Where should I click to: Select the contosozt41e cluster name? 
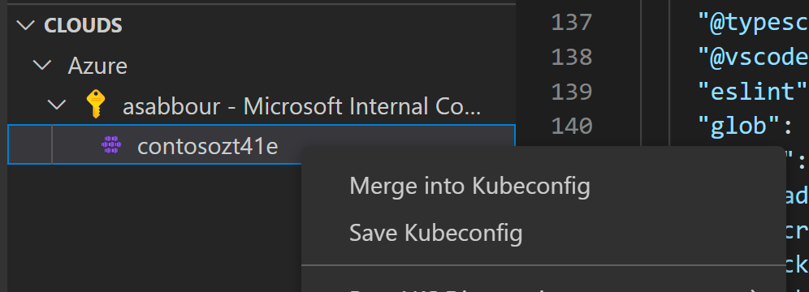point(207,147)
